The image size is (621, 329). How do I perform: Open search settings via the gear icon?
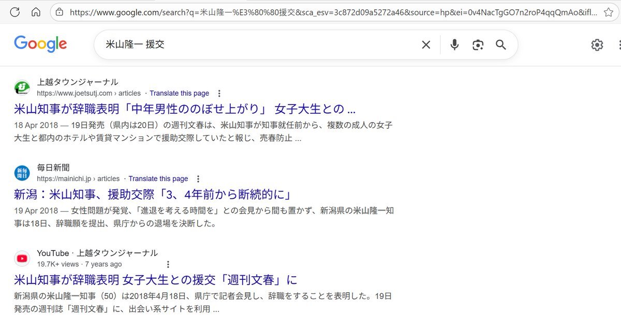[x=597, y=45]
